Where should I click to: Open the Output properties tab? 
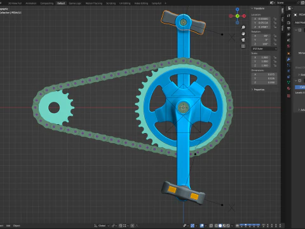click(x=288, y=29)
